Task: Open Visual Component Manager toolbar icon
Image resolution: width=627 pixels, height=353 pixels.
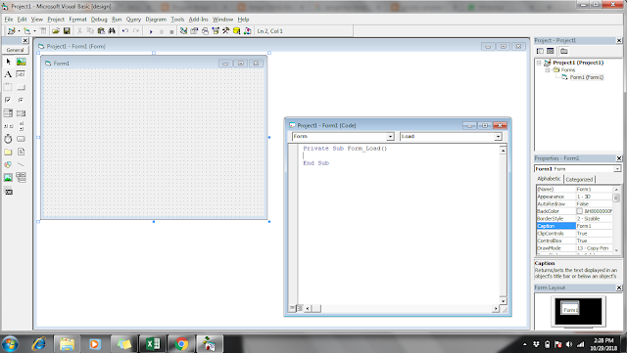Action: pyautogui.click(x=248, y=30)
